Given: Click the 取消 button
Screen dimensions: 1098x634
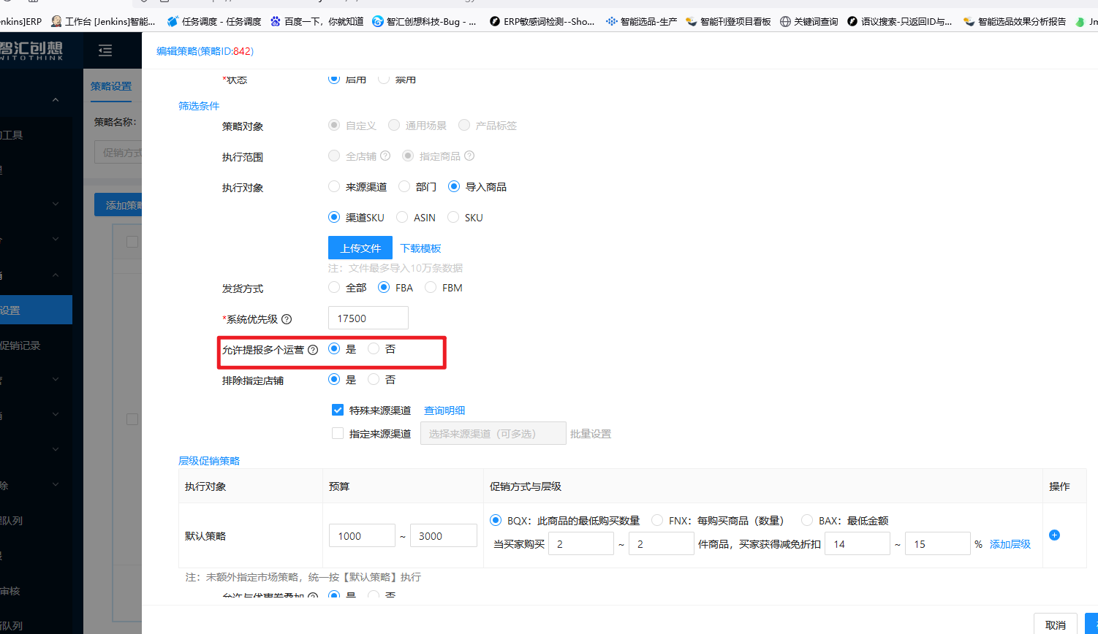Looking at the screenshot, I should 1056,625.
